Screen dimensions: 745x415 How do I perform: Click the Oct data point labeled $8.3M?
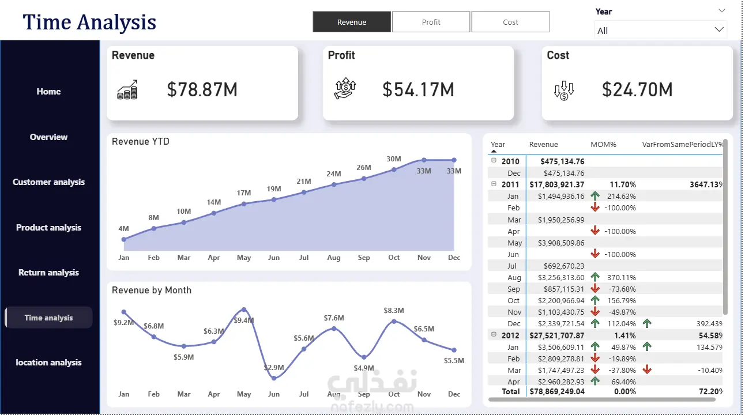click(394, 321)
